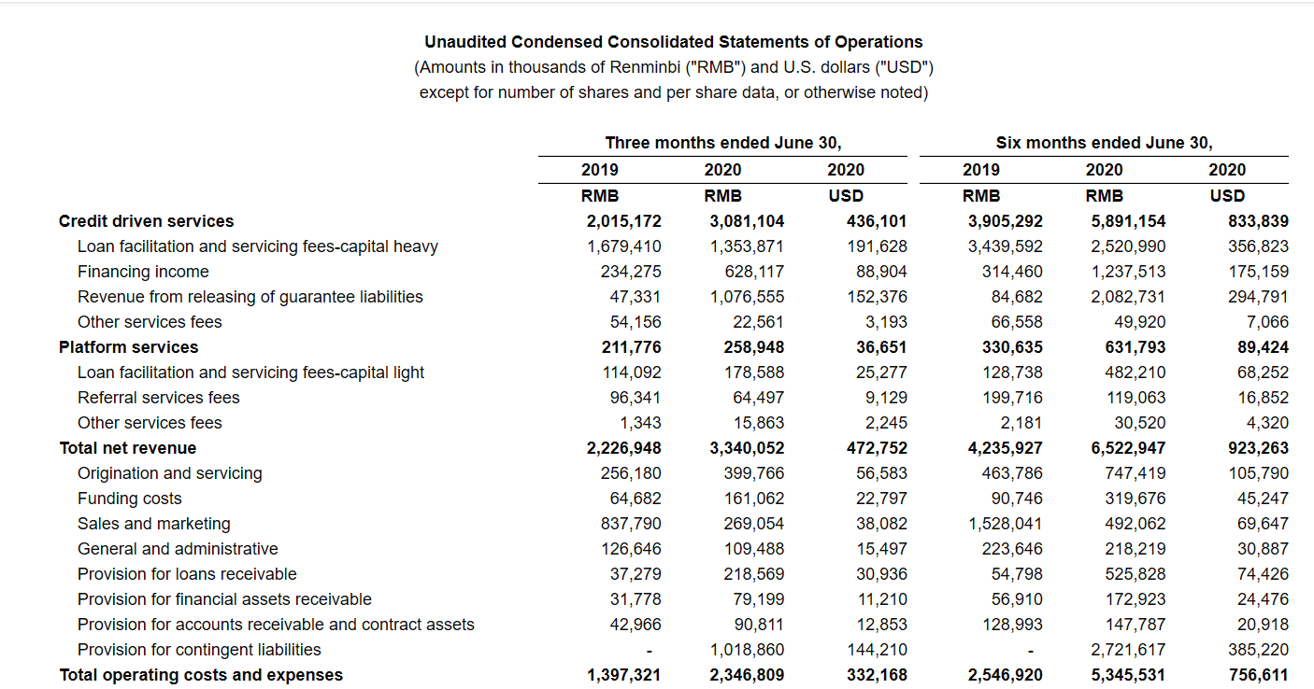Screen dimensions: 1314x689
Task: Click the 'Provision for contingent liabilities' label
Action: tap(199, 650)
